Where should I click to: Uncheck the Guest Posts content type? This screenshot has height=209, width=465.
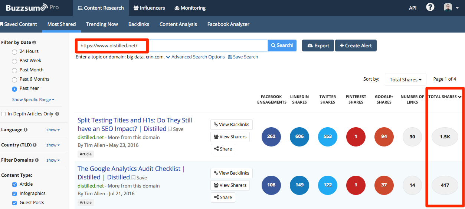tap(14, 203)
